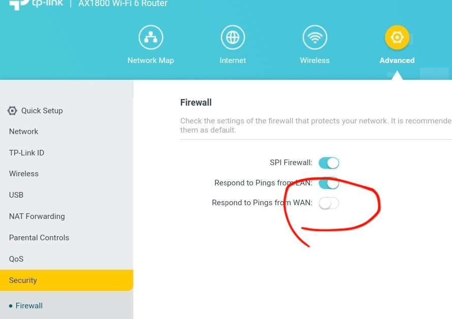Select the Wireless Wi-Fi icon

[x=314, y=38]
